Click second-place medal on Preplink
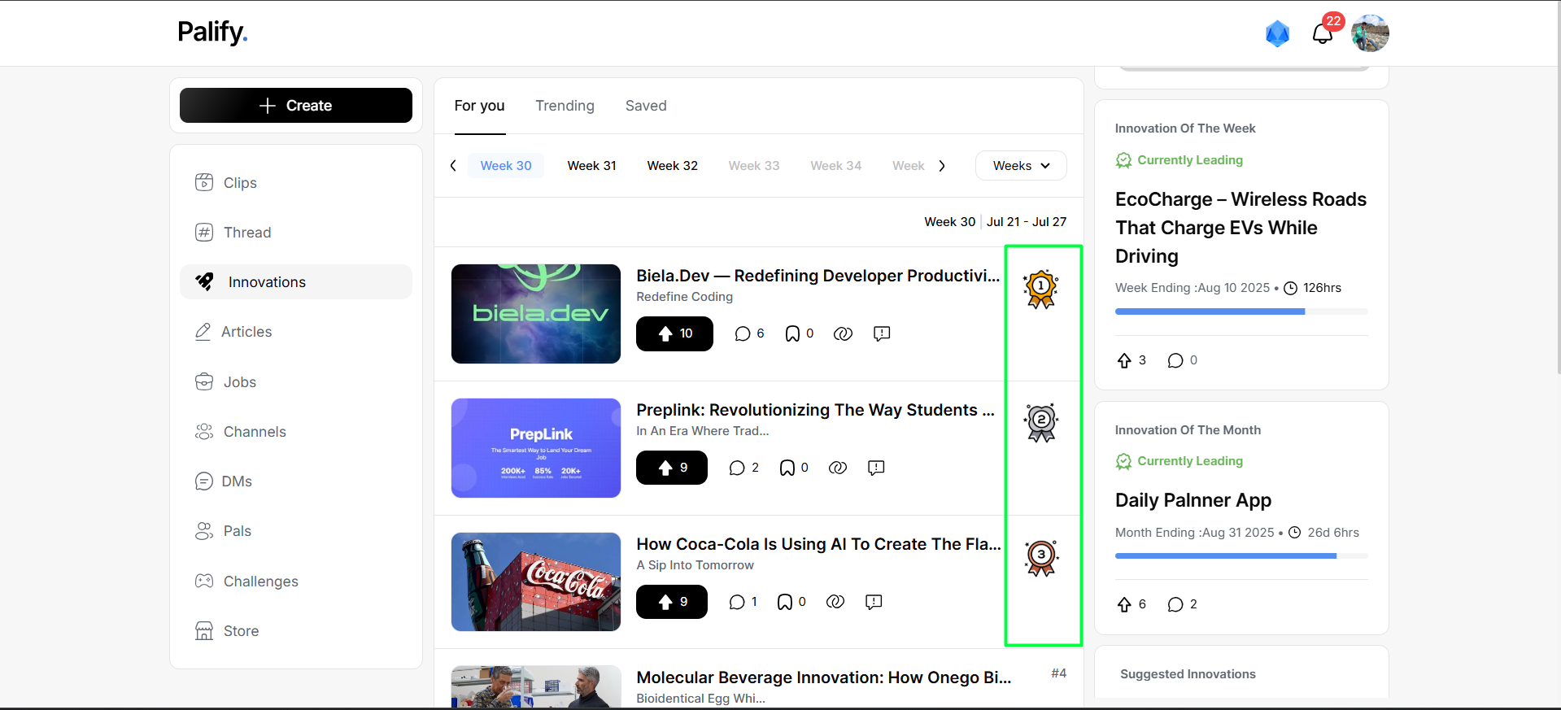The image size is (1561, 710). [1041, 423]
